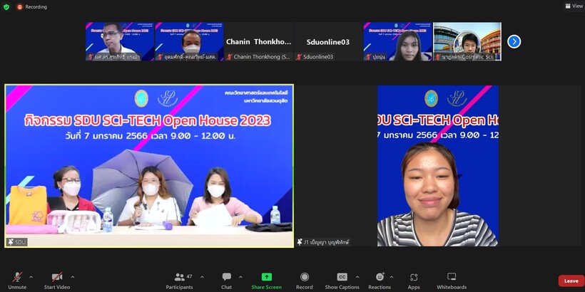The image size is (585, 292).
Task: Click the Unmute microphone icon
Action: (17, 277)
